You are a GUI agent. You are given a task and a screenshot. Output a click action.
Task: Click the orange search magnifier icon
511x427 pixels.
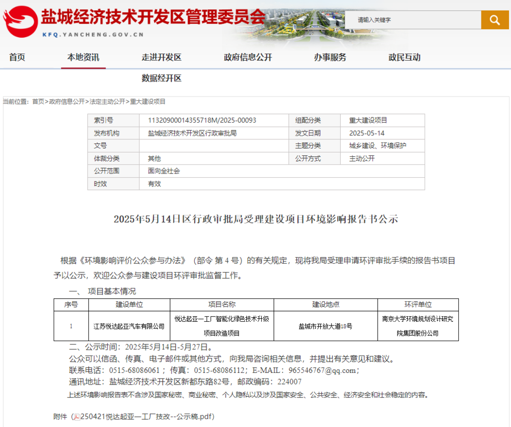[x=495, y=20]
